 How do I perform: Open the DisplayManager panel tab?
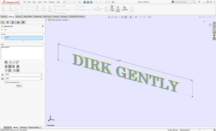coord(23,22)
